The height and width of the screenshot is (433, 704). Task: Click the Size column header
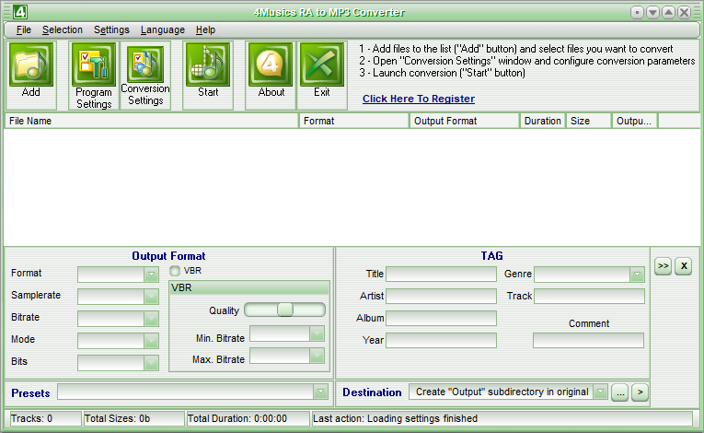[x=589, y=121]
